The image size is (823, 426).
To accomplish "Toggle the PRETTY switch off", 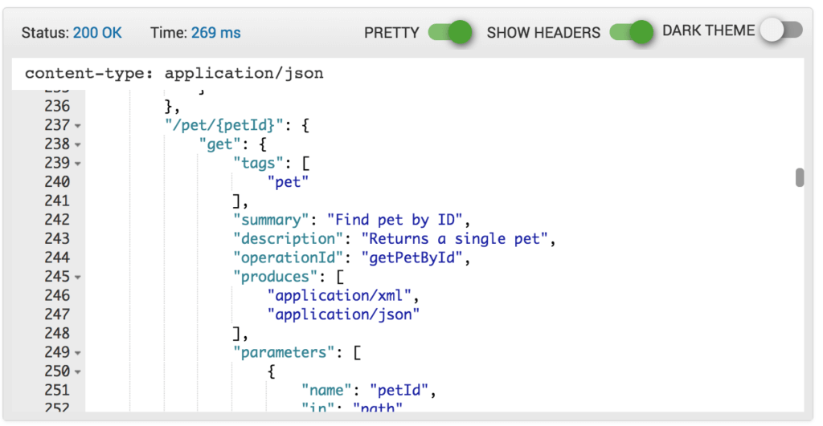I will point(450,32).
